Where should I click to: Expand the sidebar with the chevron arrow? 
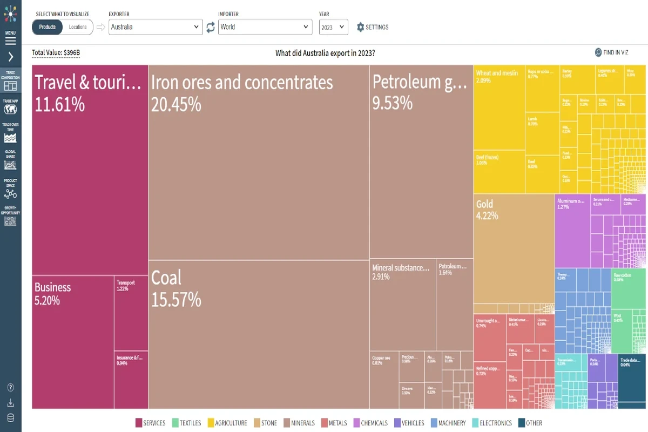pyautogui.click(x=10, y=56)
